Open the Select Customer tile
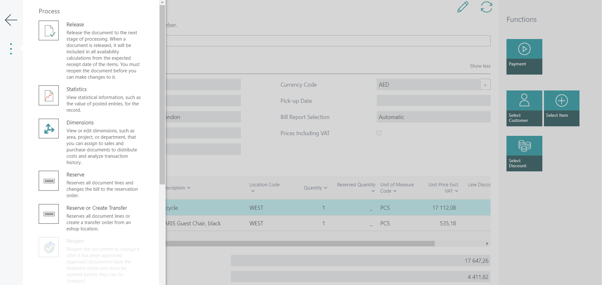This screenshot has height=285, width=602. (x=524, y=108)
